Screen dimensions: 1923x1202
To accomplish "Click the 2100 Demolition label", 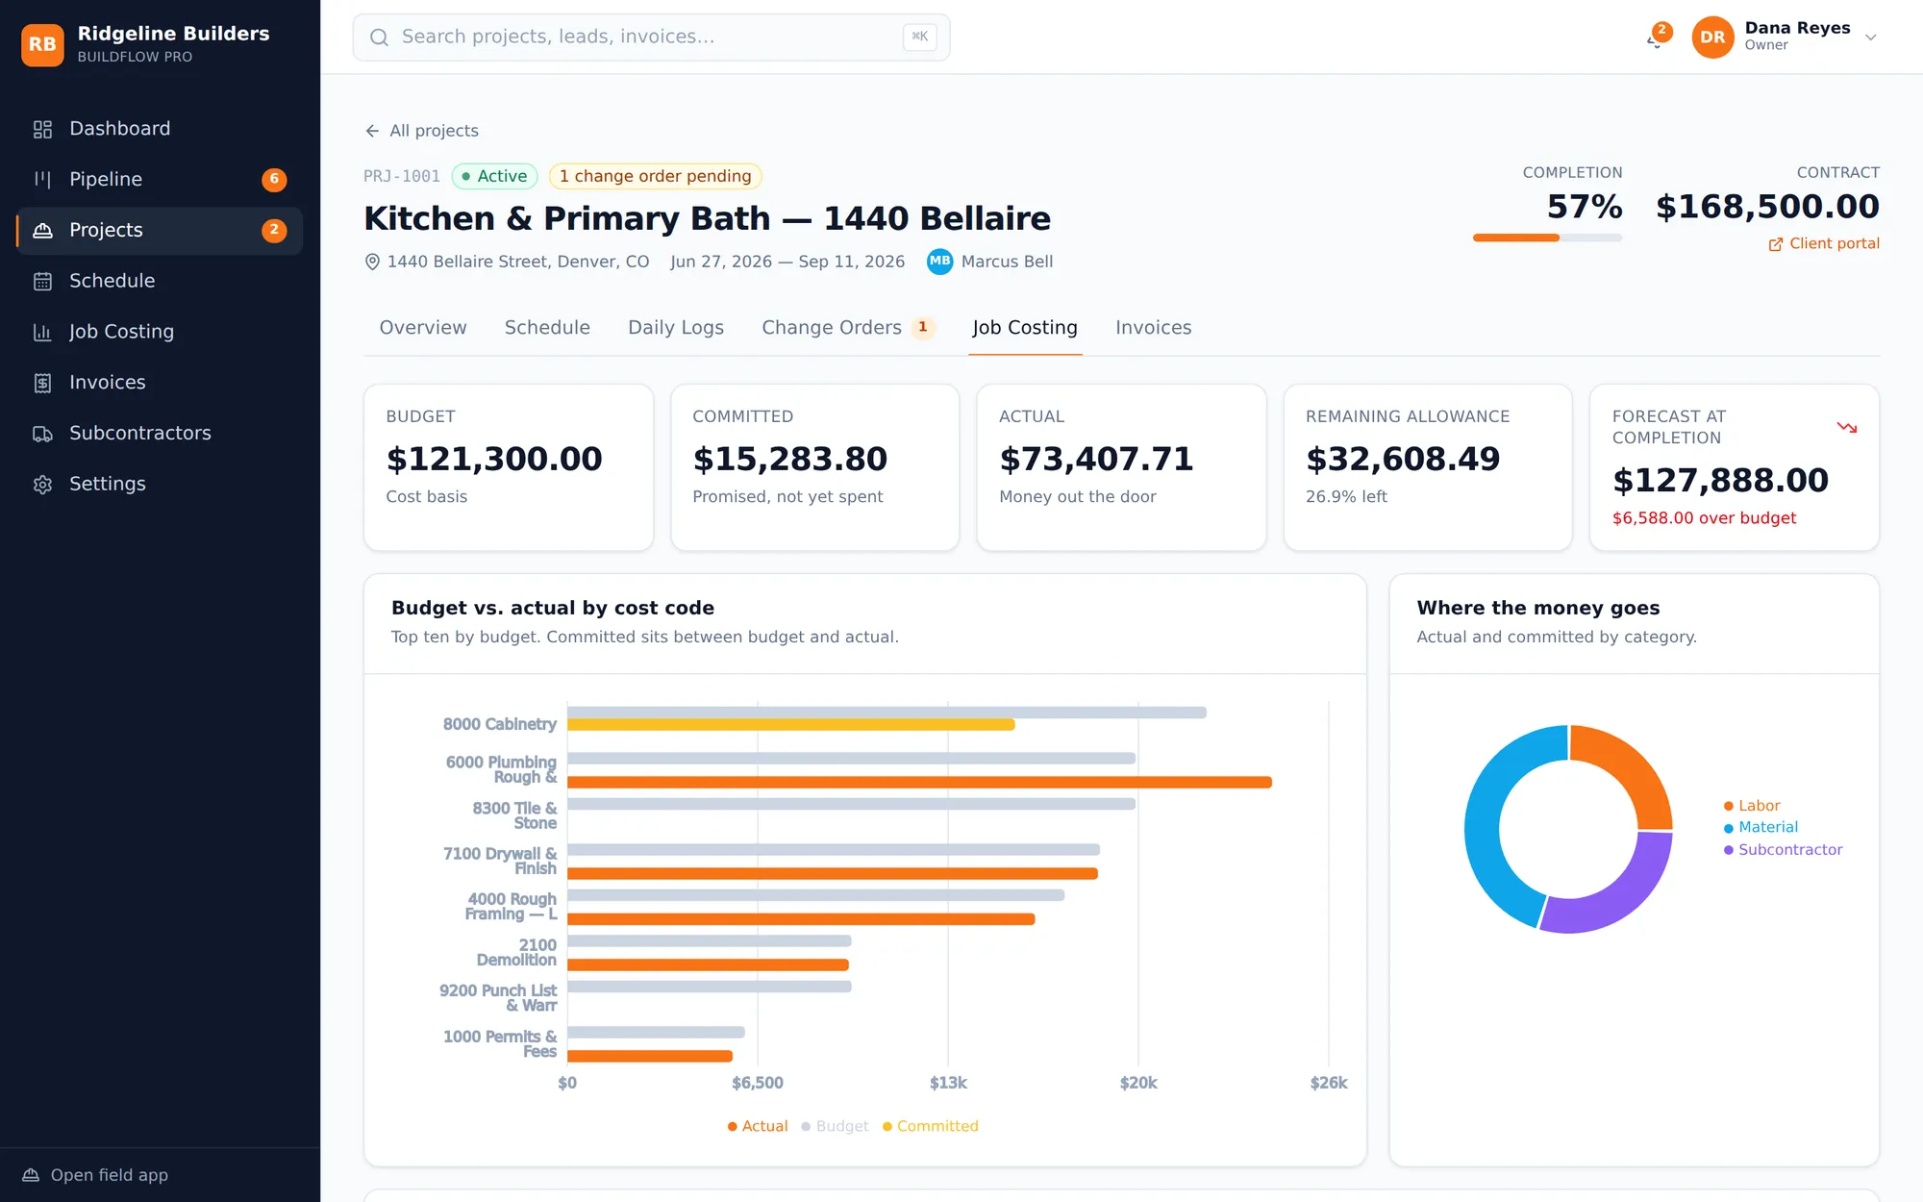I will 517,953.
